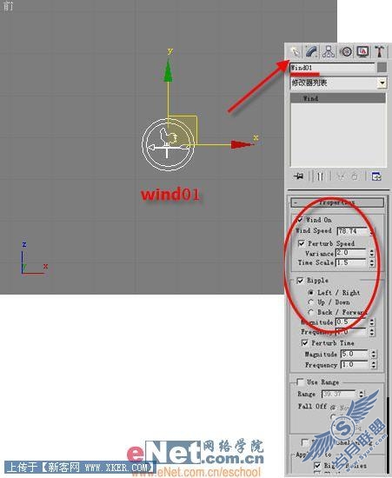
Task: Click the Wind01 object name field
Action: pos(332,68)
